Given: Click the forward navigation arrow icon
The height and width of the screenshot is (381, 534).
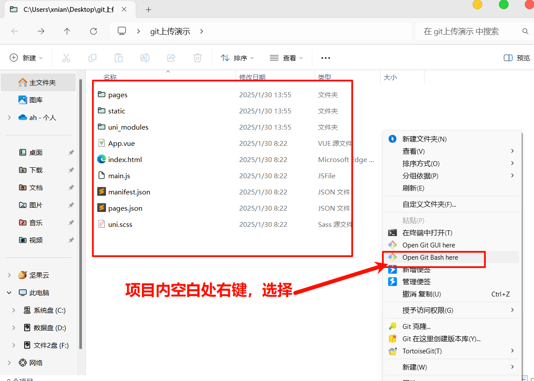Looking at the screenshot, I should [x=40, y=31].
